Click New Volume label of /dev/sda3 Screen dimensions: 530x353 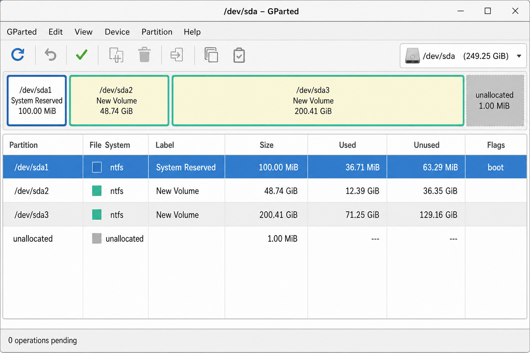[177, 215]
